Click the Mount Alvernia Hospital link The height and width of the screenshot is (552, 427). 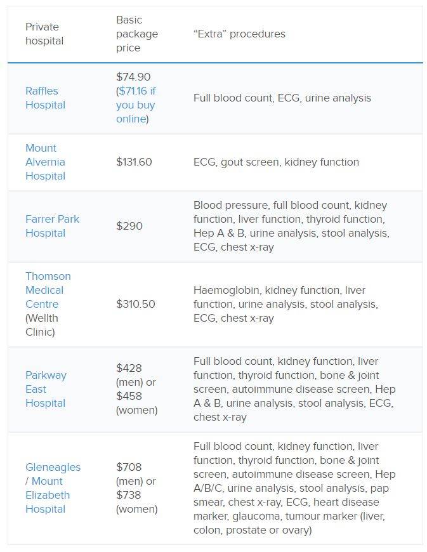click(45, 162)
